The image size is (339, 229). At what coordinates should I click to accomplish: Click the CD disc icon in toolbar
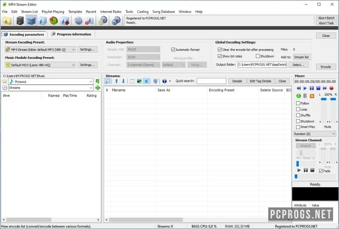pos(78,21)
